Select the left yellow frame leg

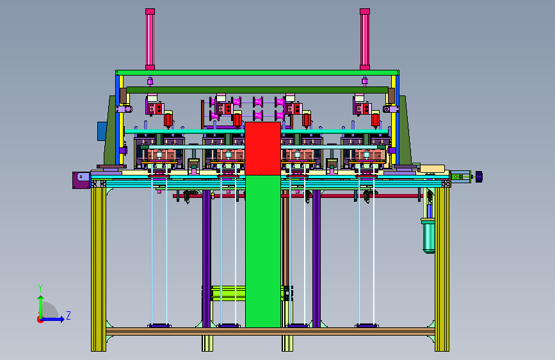pos(99,269)
